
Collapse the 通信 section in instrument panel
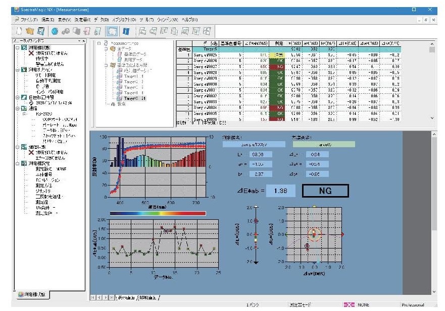pyautogui.click(x=16, y=108)
